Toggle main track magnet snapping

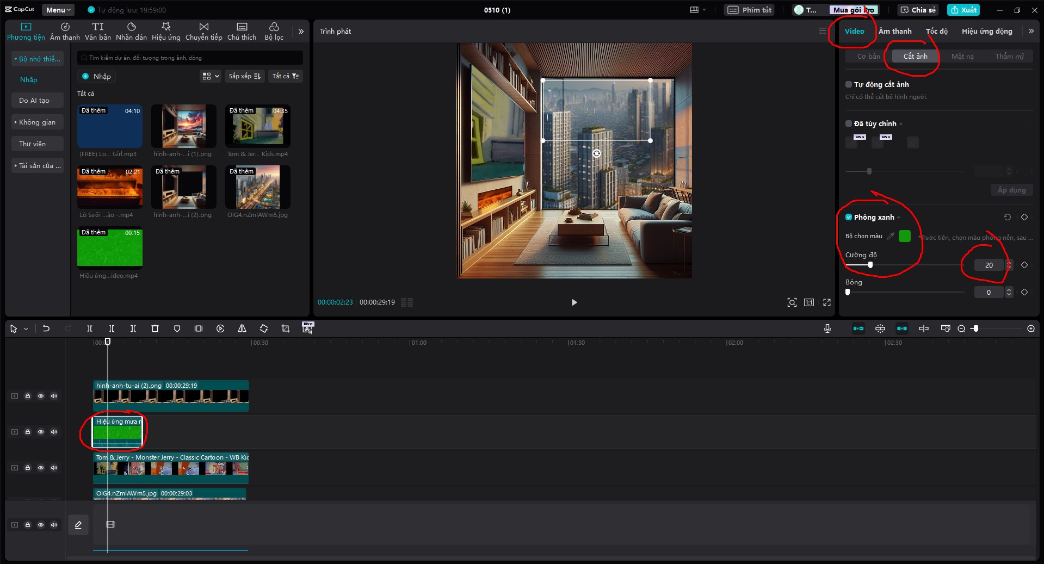858,329
